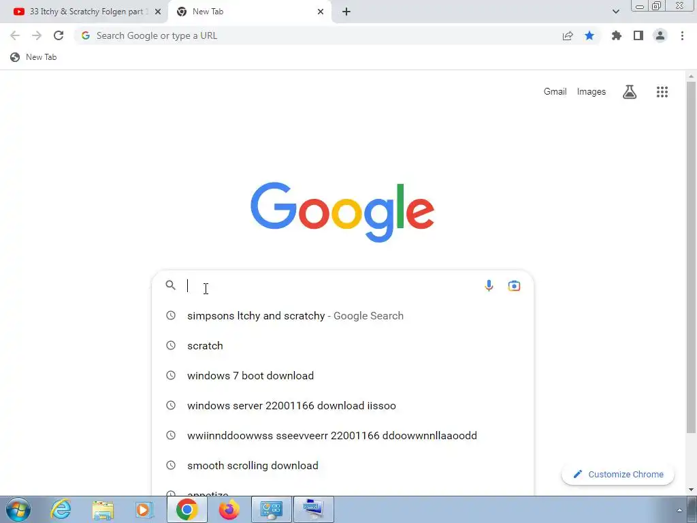
Task: Close the New Tab tab
Action: (x=321, y=12)
